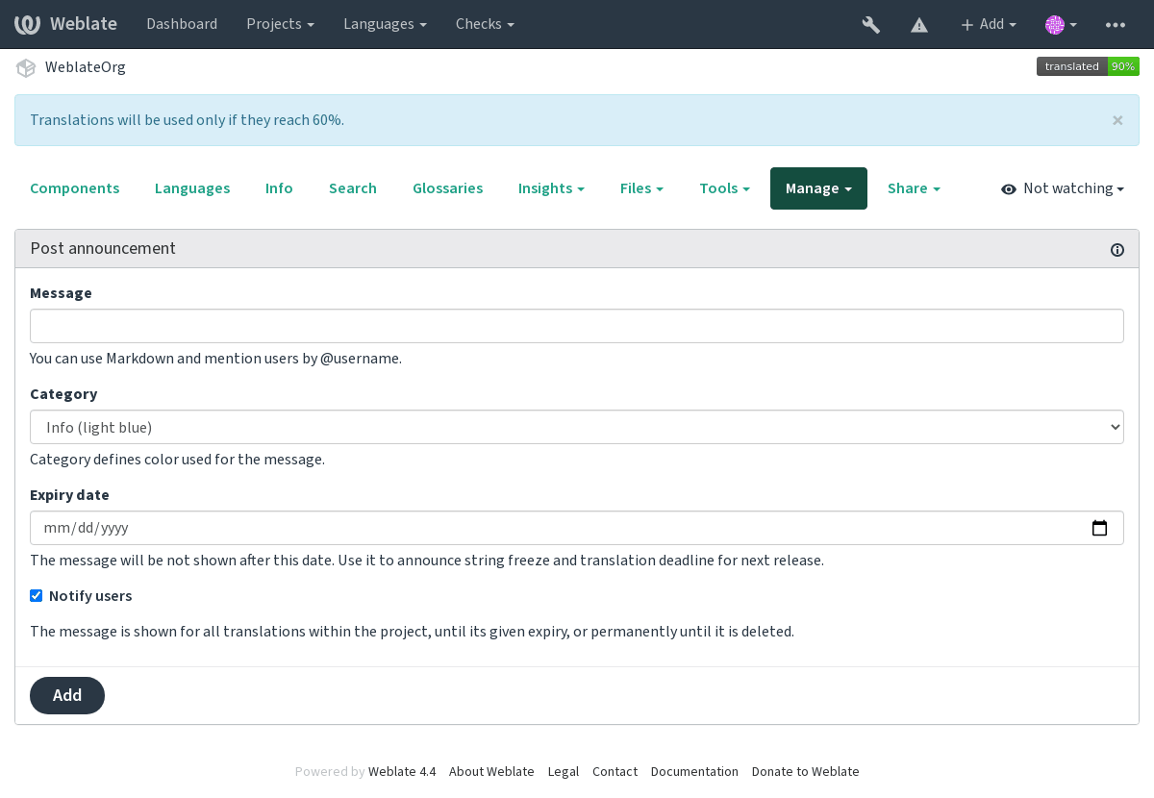Click the Add button to post announcement
The width and height of the screenshot is (1154, 798).
click(67, 695)
